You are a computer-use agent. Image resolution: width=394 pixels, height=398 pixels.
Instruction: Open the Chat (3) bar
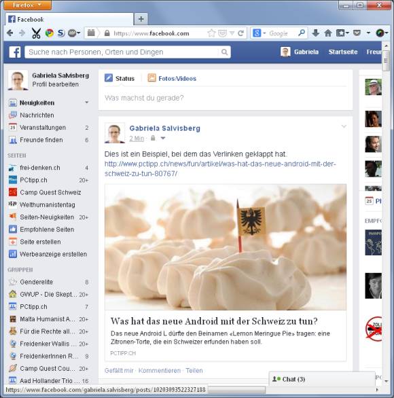coord(321,379)
